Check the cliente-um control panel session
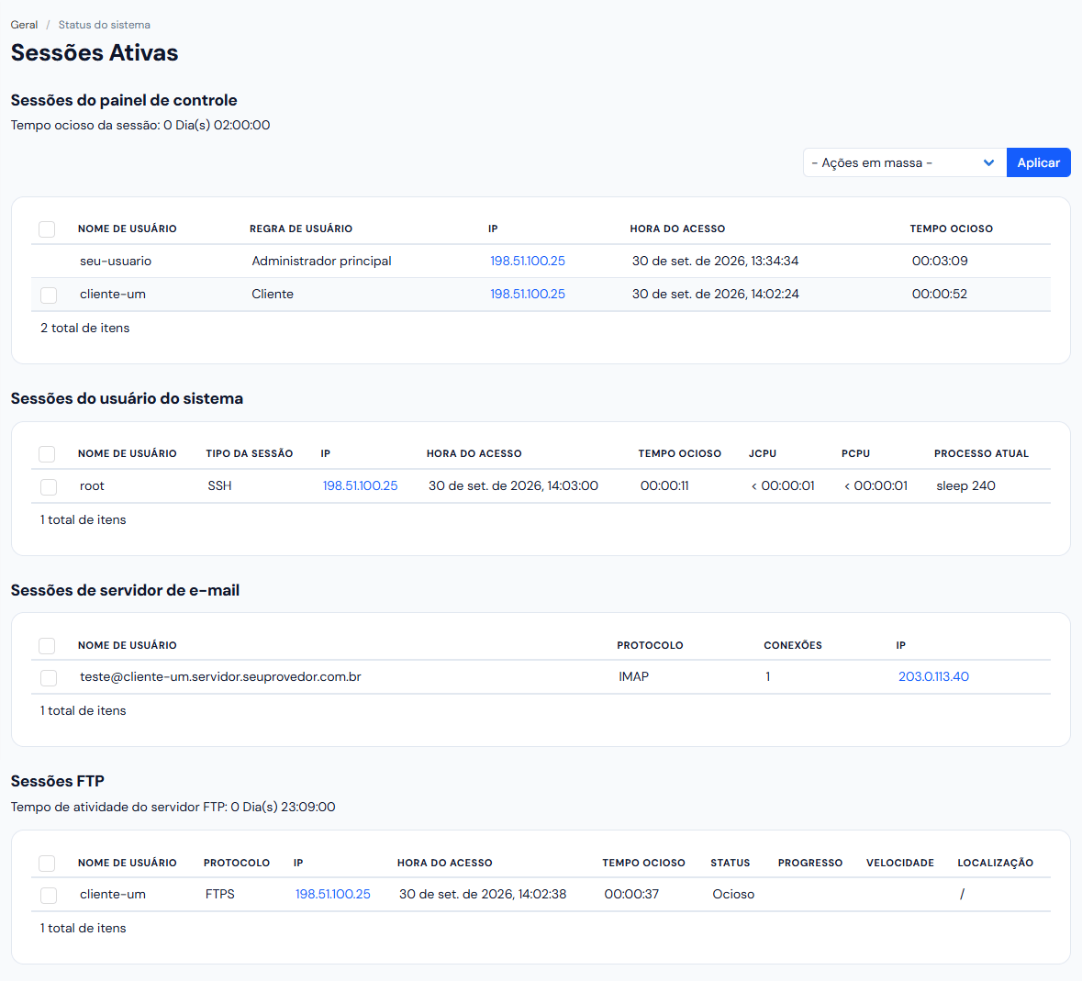 click(49, 295)
